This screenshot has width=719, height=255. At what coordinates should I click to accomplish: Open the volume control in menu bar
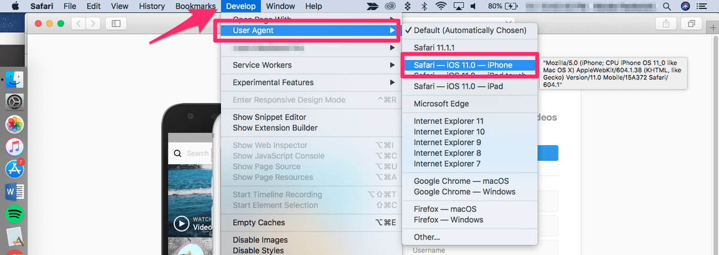pos(474,7)
